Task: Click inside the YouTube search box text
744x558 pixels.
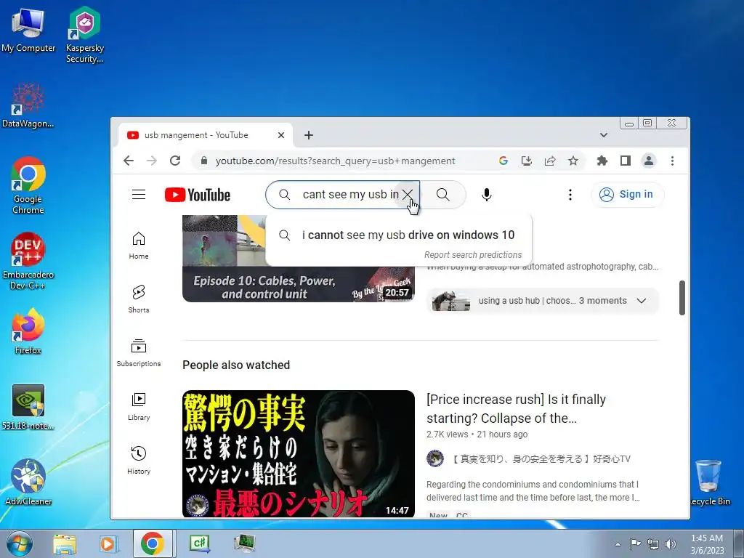Action: click(x=351, y=195)
